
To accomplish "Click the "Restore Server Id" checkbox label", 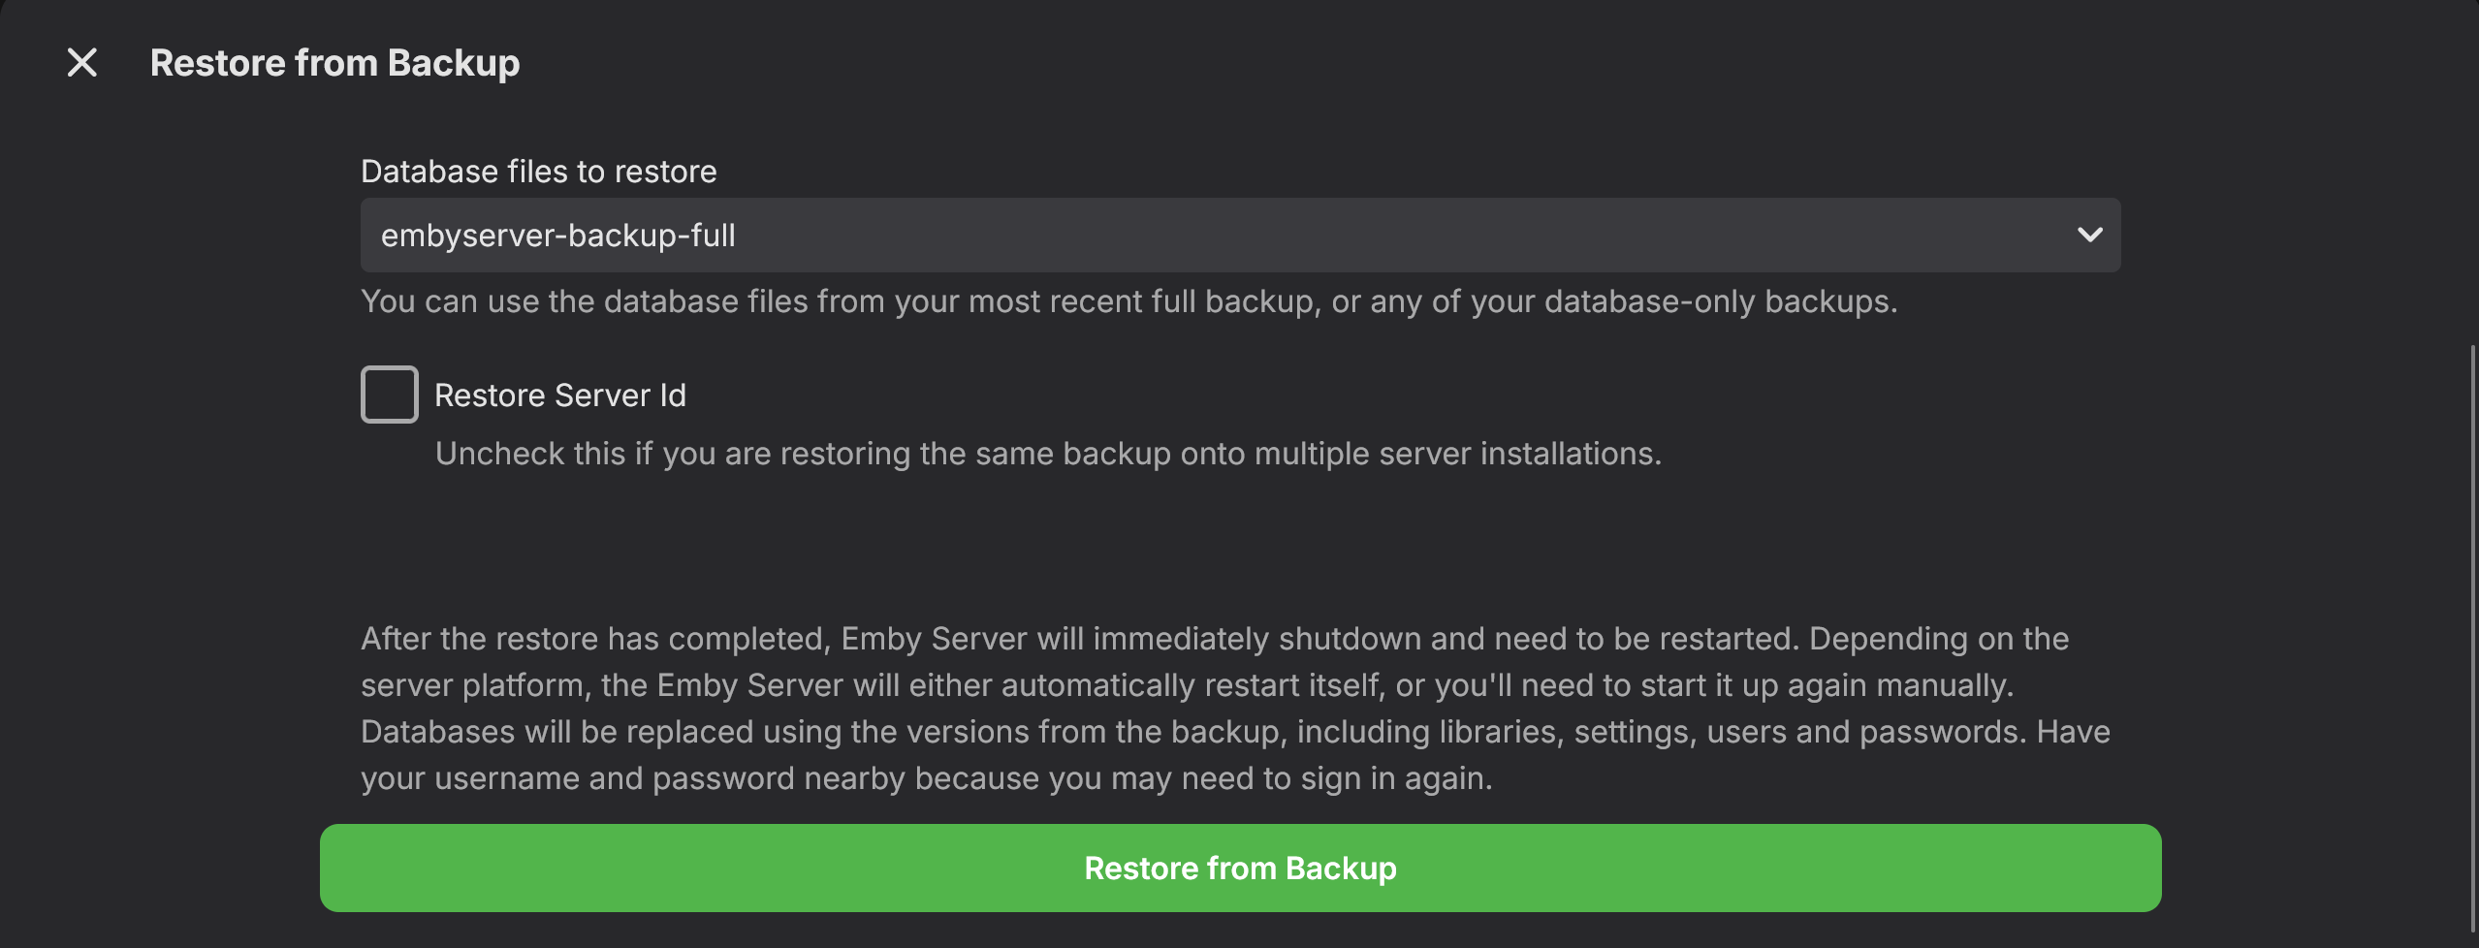I will pos(559,395).
